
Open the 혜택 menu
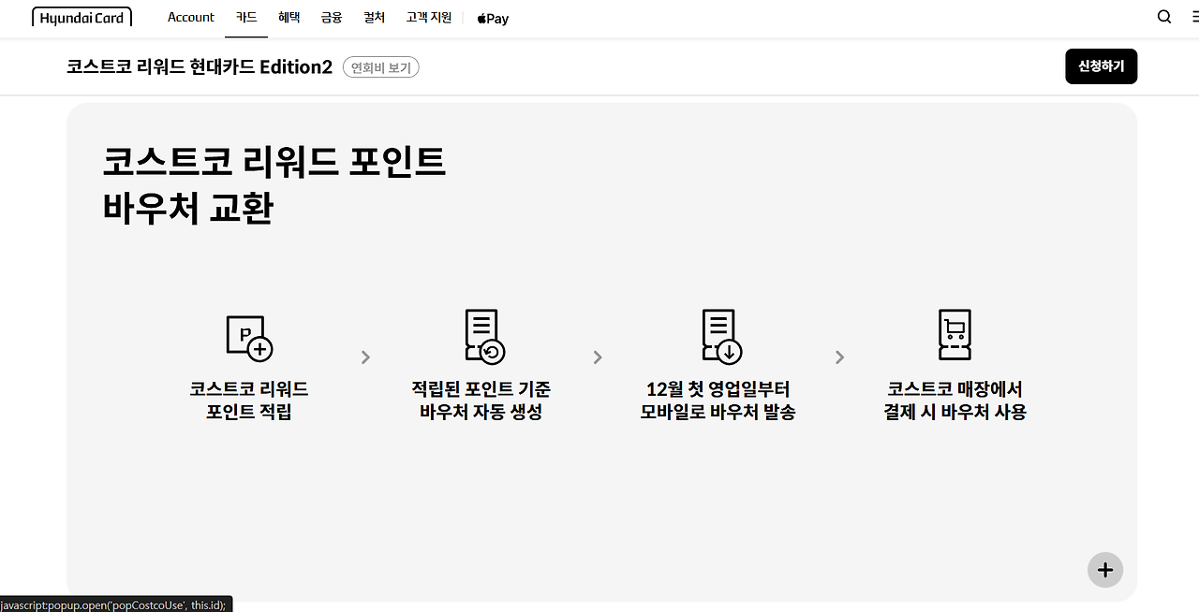[x=289, y=17]
